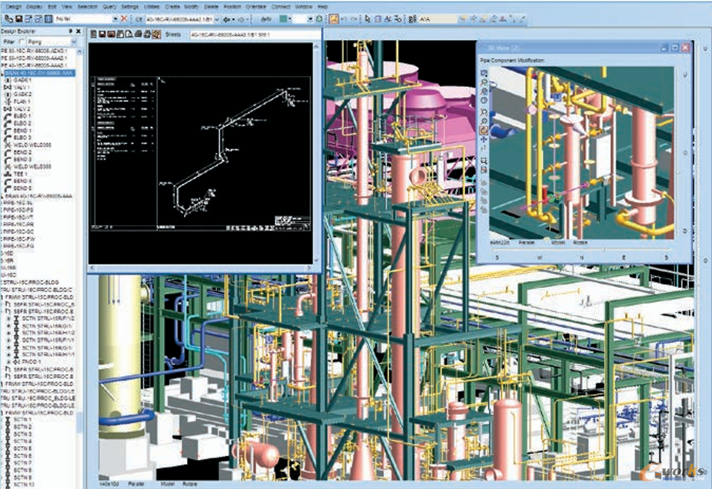Viewport: 712px width, 489px height.
Task: Open the Help menu
Action: coord(323,7)
